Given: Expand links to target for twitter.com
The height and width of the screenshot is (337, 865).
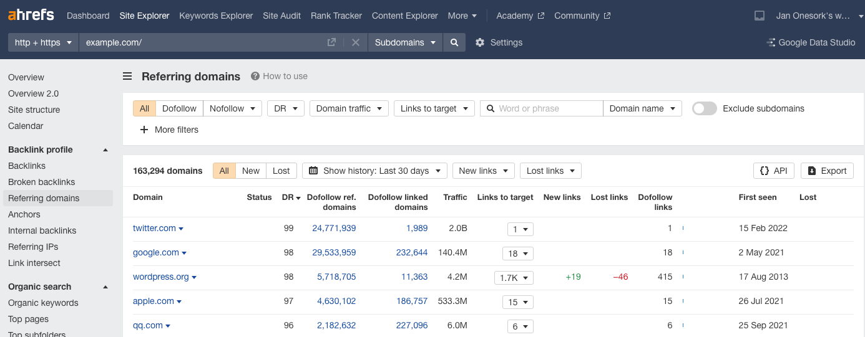Looking at the screenshot, I should [x=520, y=229].
